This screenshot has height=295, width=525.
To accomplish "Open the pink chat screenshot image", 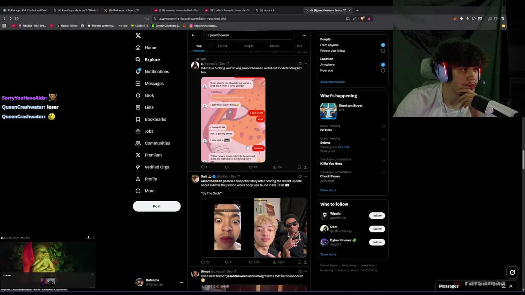I will click(233, 120).
